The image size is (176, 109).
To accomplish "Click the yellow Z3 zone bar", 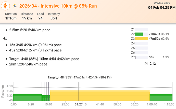I will pyautogui.click(x=142, y=39).
